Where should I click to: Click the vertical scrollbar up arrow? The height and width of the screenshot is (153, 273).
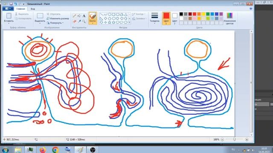coord(251,31)
